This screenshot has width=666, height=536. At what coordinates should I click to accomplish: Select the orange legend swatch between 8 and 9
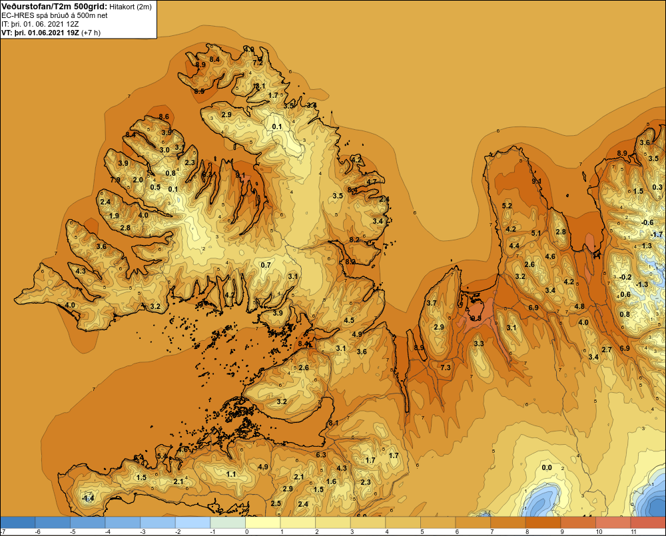point(542,523)
